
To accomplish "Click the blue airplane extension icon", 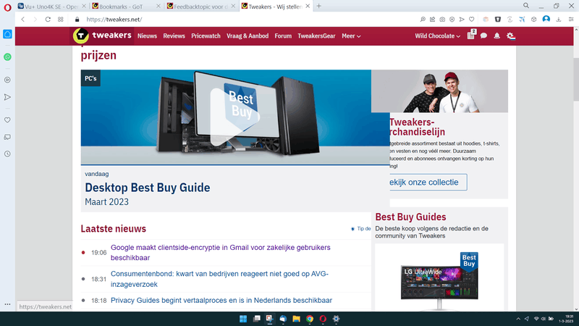I will [x=522, y=20].
